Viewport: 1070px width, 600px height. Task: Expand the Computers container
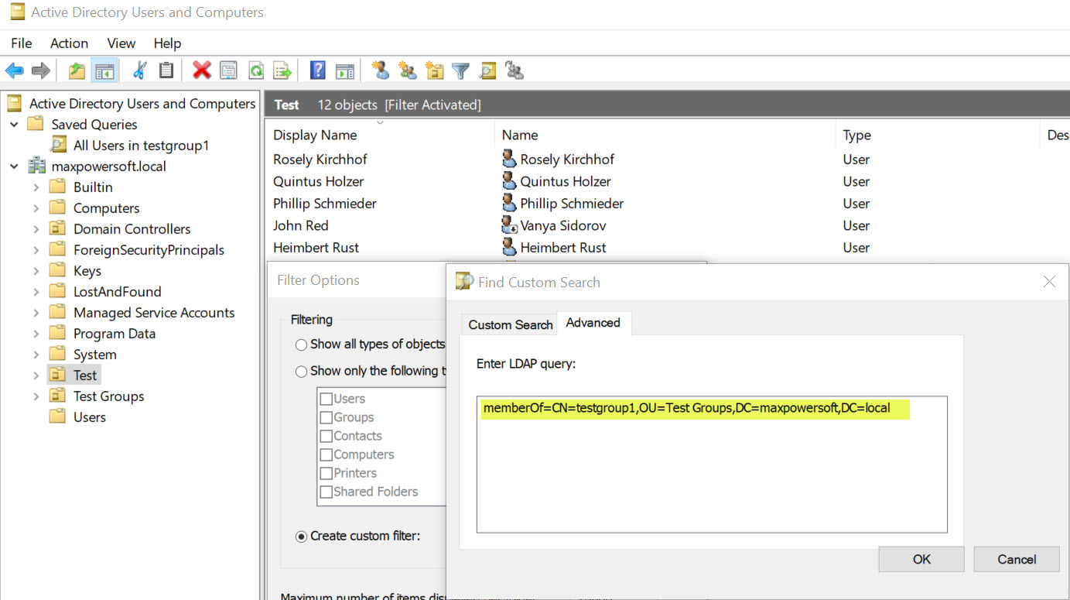[x=36, y=208]
